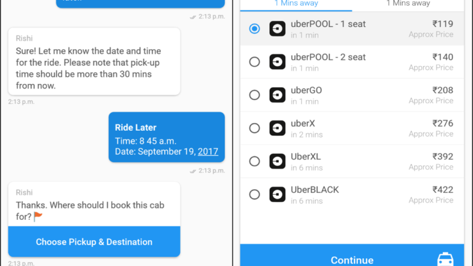Pick the UberXL radio button
Image resolution: width=473 pixels, height=266 pixels.
point(254,162)
